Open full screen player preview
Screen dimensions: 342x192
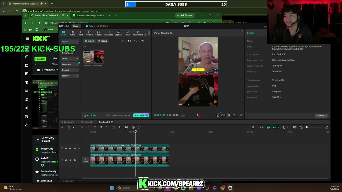(241, 115)
